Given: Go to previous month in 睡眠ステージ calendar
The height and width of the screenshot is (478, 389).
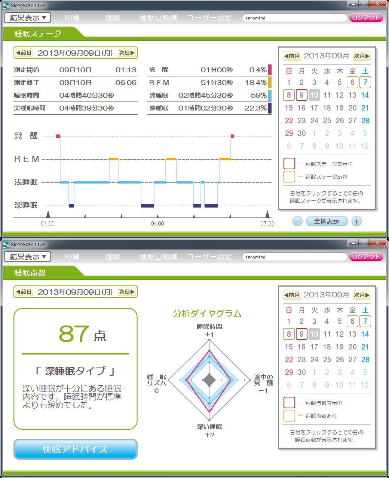Looking at the screenshot, I should 292,56.
